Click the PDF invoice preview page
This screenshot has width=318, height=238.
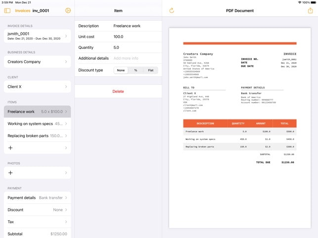pos(240,128)
